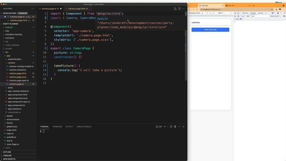Create live expression eye icon
The width and height of the screenshot is (286, 161).
(x=248, y=16)
